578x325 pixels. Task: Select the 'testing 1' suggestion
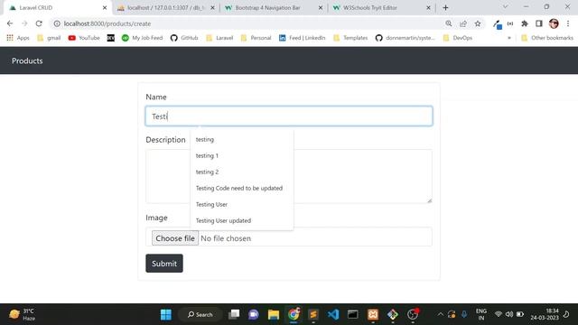coord(242,155)
